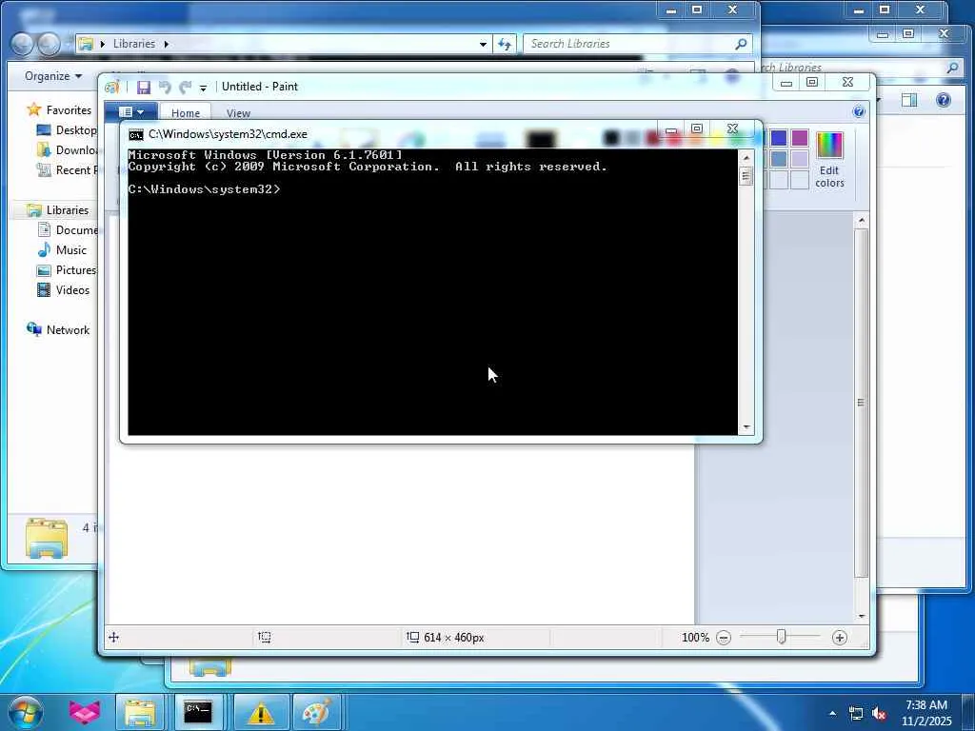Screen dimensions: 975x731
Task: Open Paint's blue file menu button
Action: (131, 112)
